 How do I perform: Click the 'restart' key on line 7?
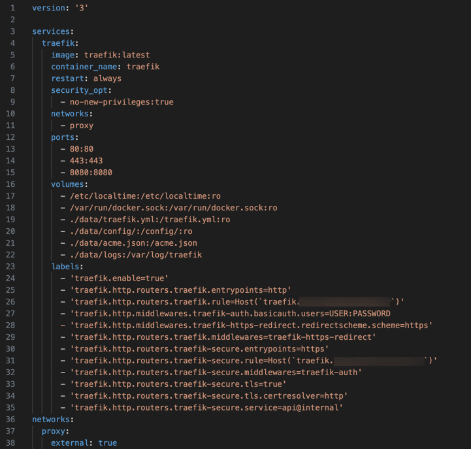[x=67, y=78]
